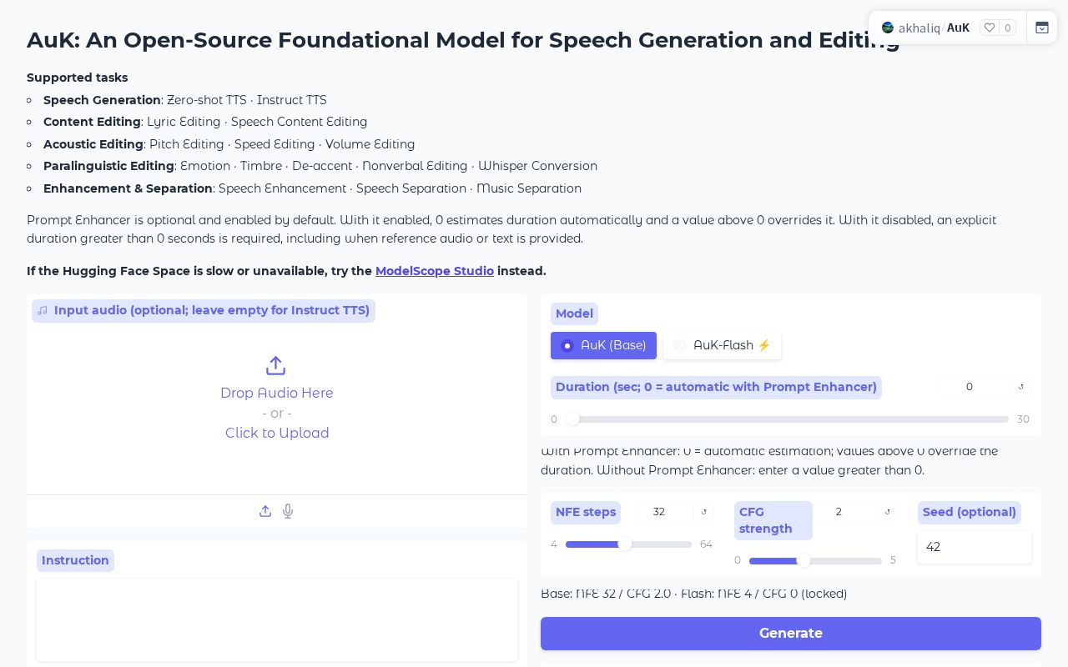Viewport: 1068px width, 667px height.
Task: Click the page title "AuK: An Open-Source Foundational Model"
Action: pyautogui.click(x=463, y=40)
